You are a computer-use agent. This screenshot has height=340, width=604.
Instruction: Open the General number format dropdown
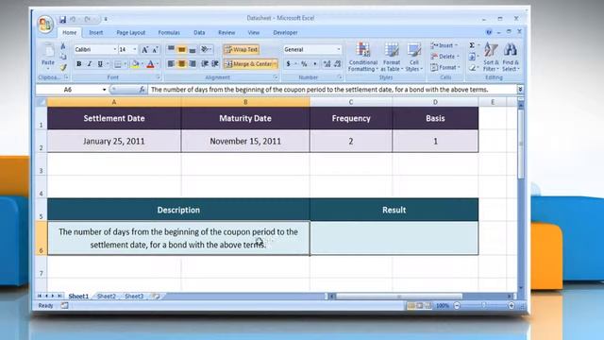click(339, 50)
